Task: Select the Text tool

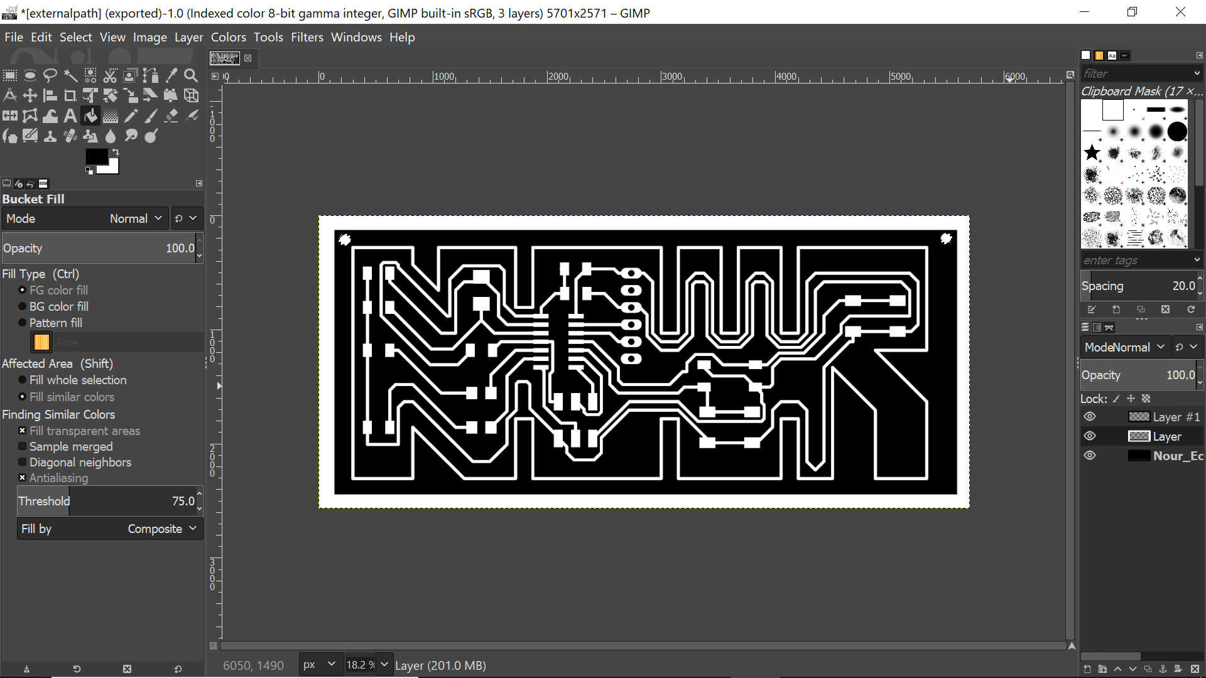Action: tap(70, 116)
